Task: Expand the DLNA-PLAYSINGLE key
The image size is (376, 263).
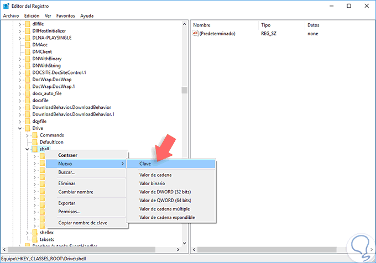Action: [20, 38]
